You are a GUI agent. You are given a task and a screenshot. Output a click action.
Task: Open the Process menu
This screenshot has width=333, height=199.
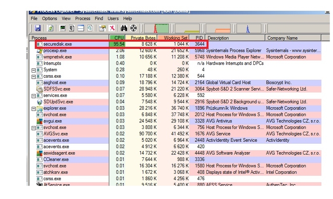coord(83,19)
